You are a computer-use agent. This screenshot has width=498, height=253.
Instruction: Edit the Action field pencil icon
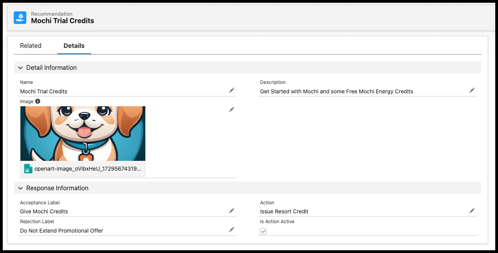[472, 211]
